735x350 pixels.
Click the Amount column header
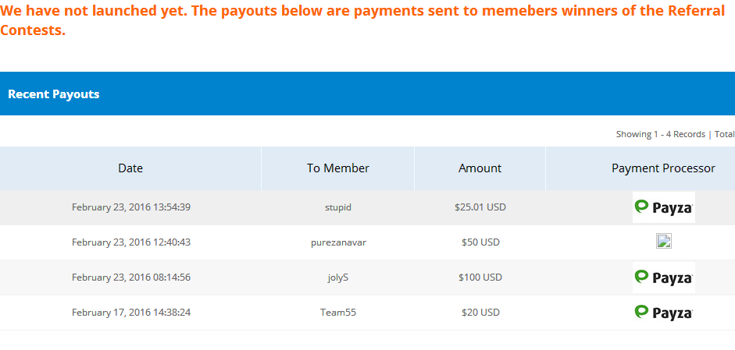[x=480, y=168]
